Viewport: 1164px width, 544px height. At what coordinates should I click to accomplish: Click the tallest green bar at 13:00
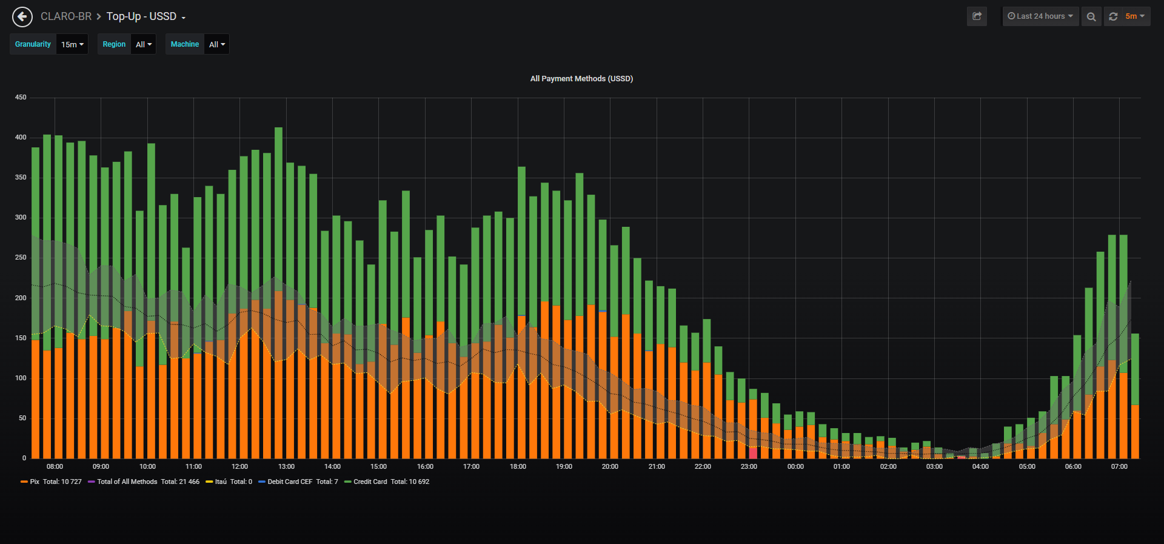(x=279, y=209)
